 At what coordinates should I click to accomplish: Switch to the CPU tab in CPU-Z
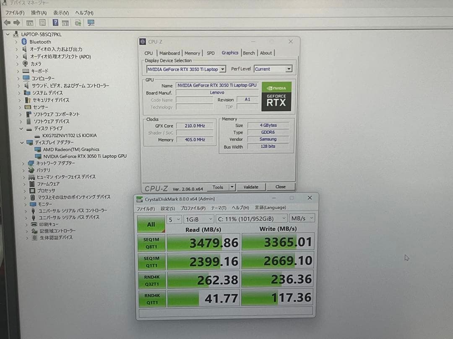click(x=148, y=53)
